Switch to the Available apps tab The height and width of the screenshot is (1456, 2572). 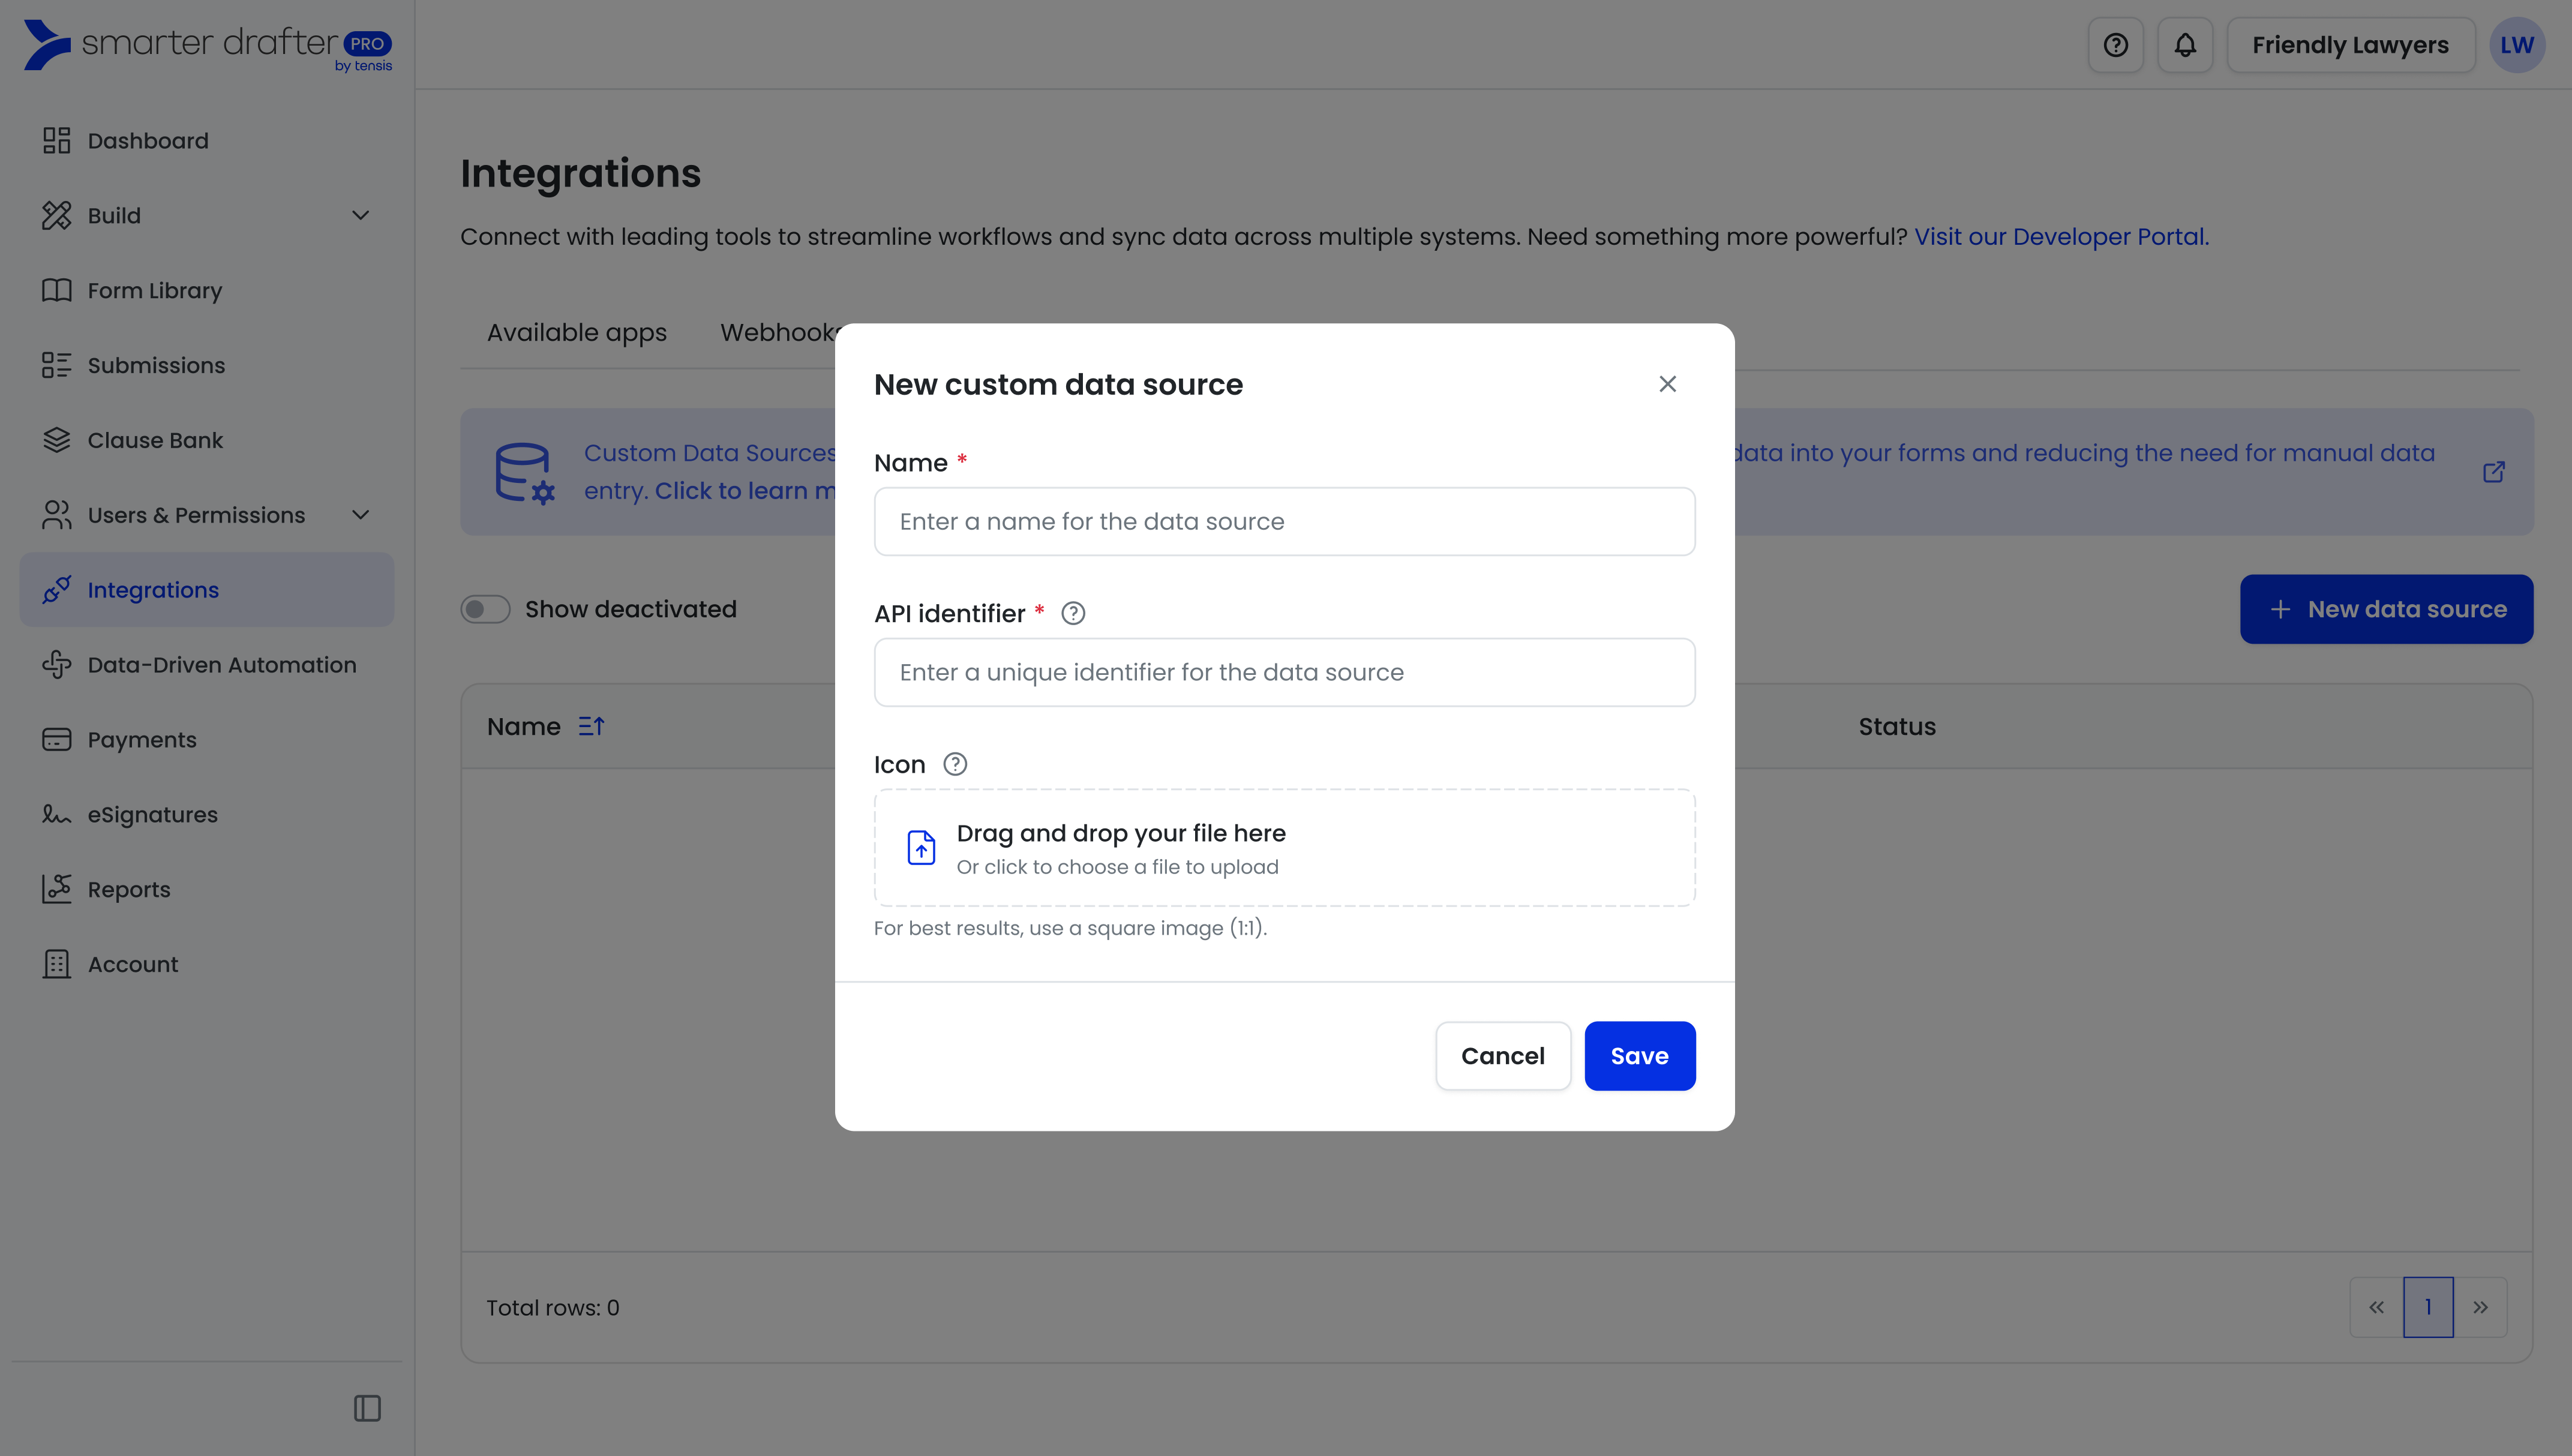(x=576, y=332)
